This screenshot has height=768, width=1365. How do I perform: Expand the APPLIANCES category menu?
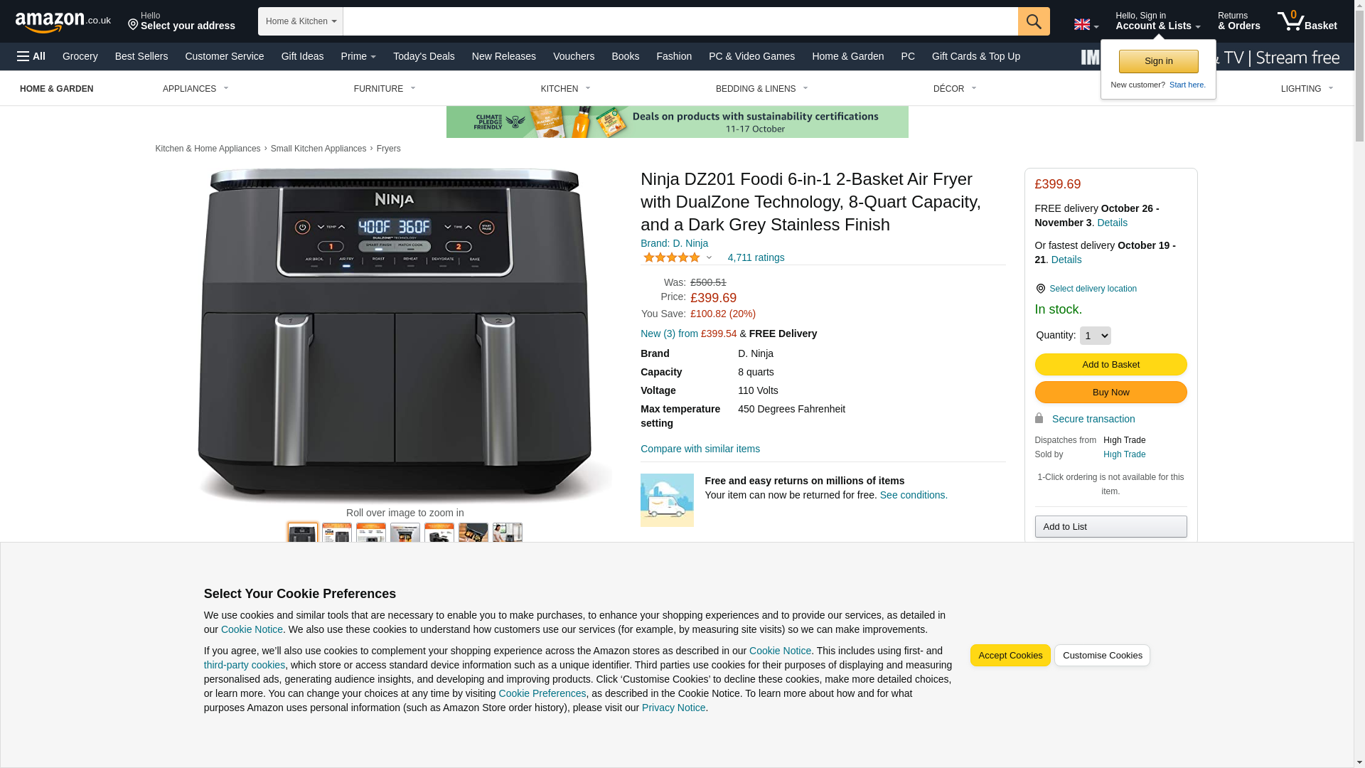[x=196, y=89]
